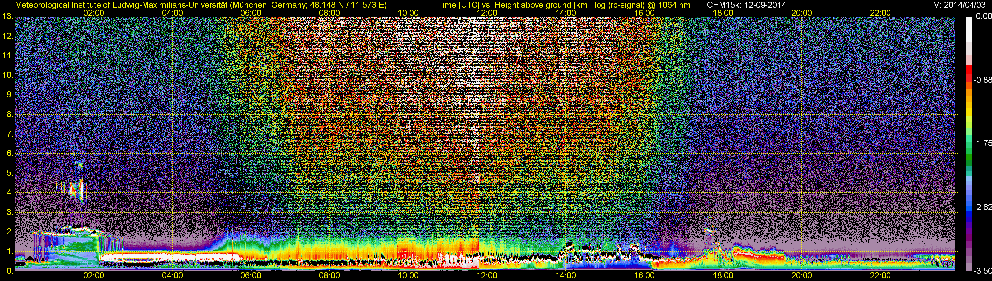Screen dimensions: 992x281
Task: Click the 12:00 label on the lower time axis
Action: click(487, 276)
